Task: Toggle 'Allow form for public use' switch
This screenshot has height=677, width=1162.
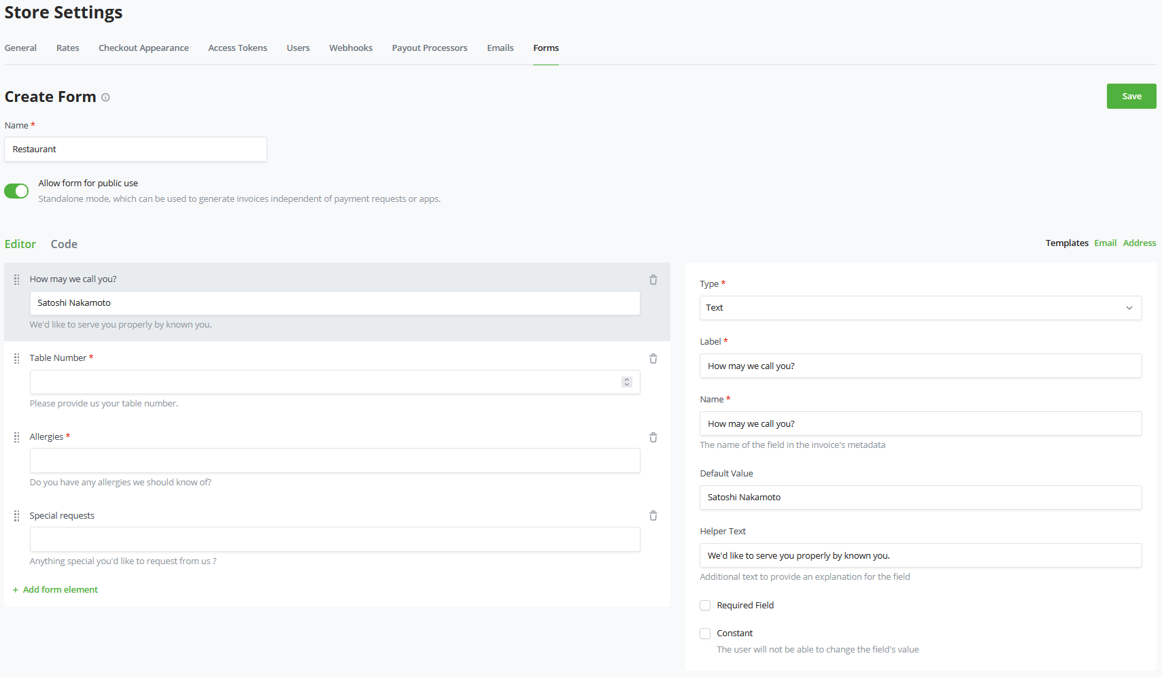Action: 16,191
